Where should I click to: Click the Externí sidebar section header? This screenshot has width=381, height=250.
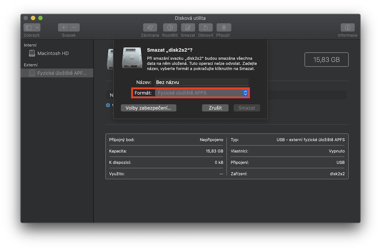click(31, 65)
